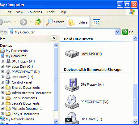Select Local Disk (C:) in folder tree
Image resolution: width=139 pixels, height=125 pixels.
pos(22,67)
